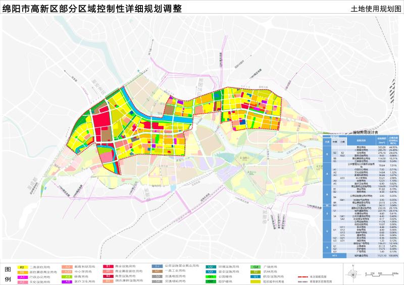Click the '商务设施用地' legend label

pyautogui.click(x=125, y=276)
